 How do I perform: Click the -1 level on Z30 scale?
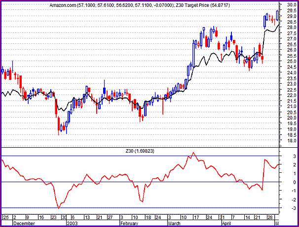click(294, 191)
